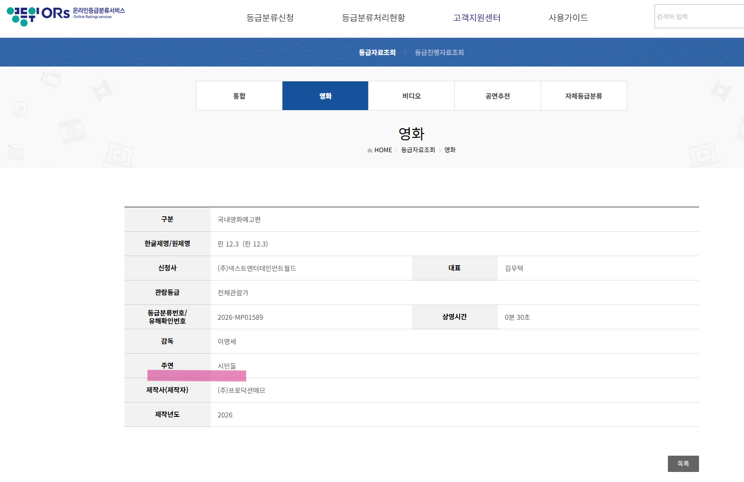The image size is (744, 482).
Task: Switch to the 자체등급분류 tab
Action: [584, 96]
